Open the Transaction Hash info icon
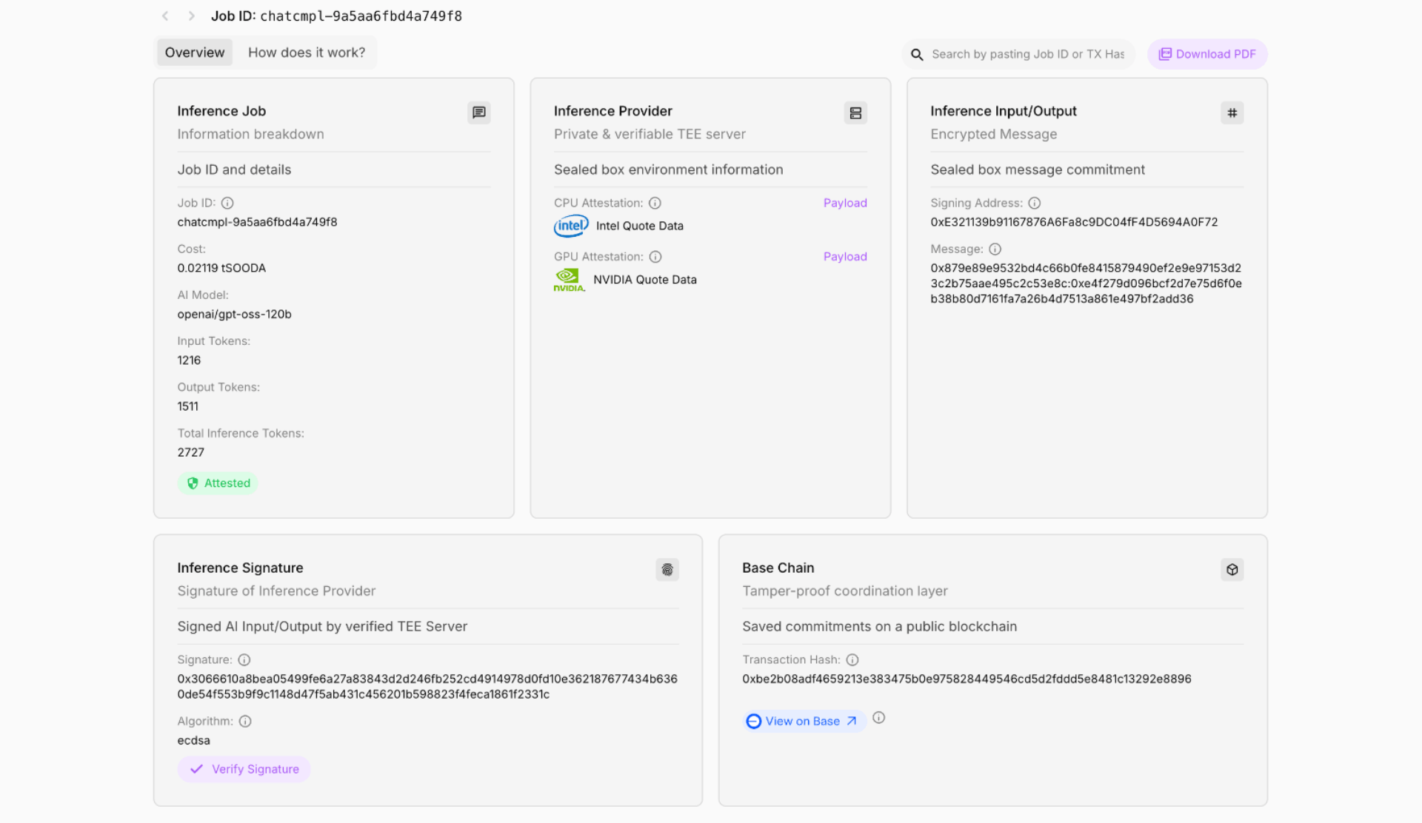1422x823 pixels. [852, 659]
